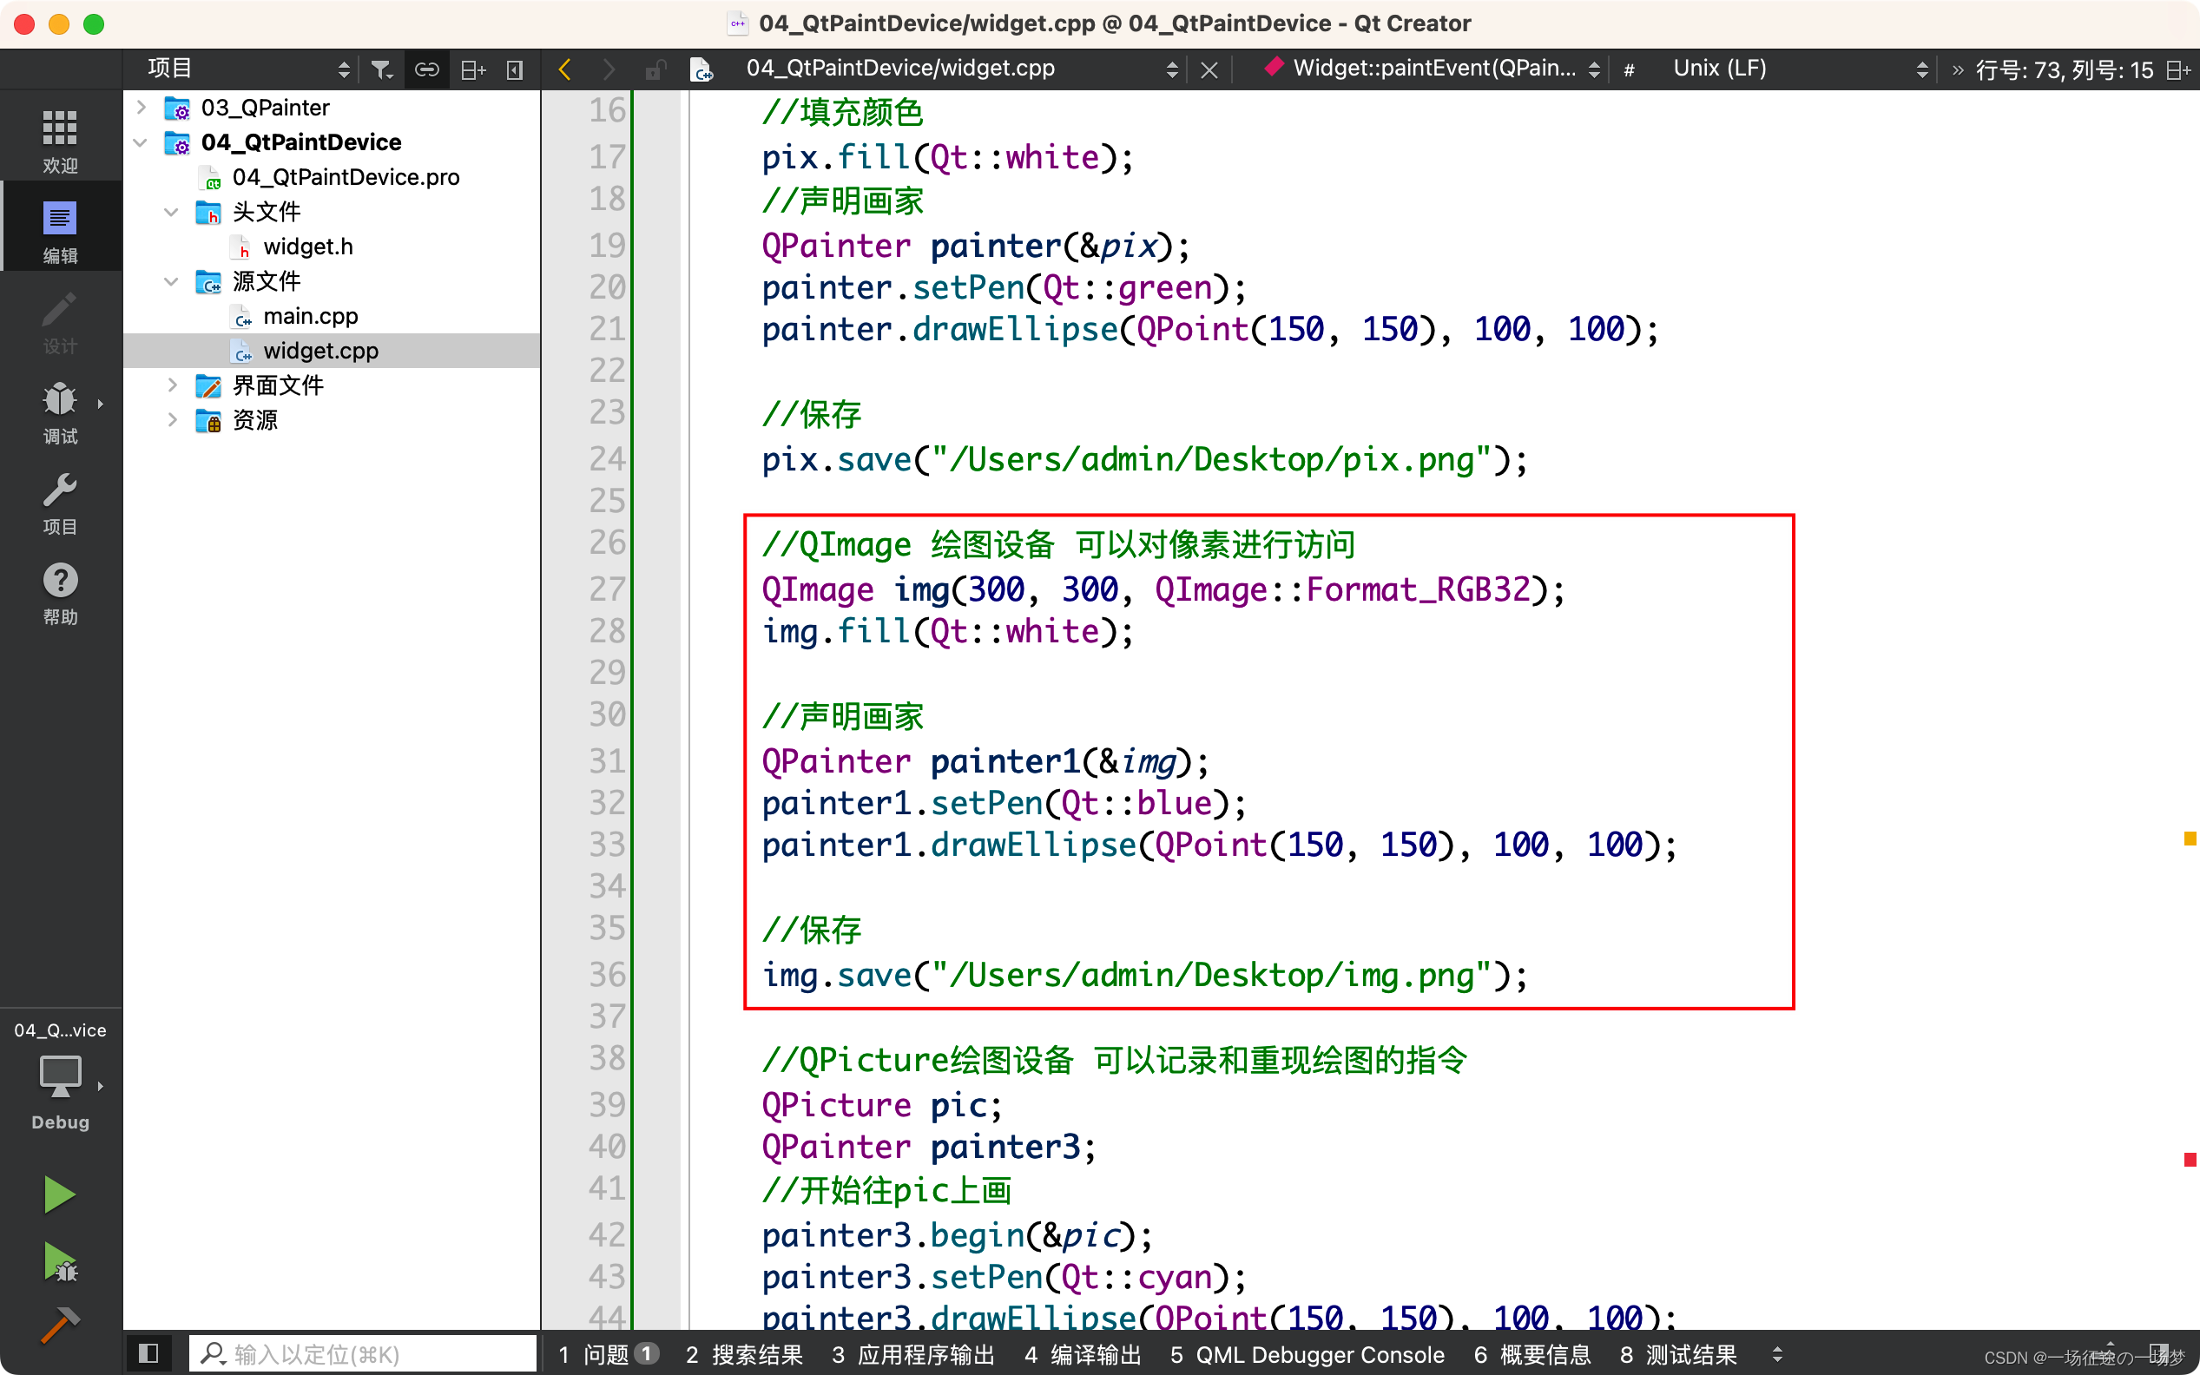Click the preprocessor directives # button
This screenshot has height=1375, width=2200.
point(1629,69)
